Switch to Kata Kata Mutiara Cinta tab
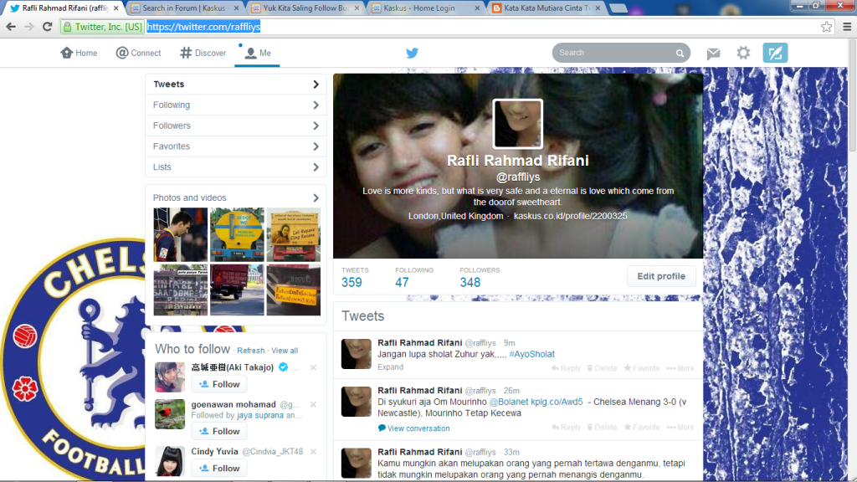 click(x=546, y=8)
